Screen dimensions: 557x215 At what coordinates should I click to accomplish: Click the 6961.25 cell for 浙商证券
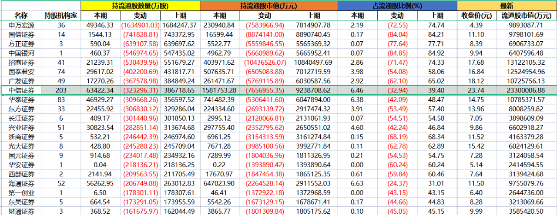tap(220, 137)
